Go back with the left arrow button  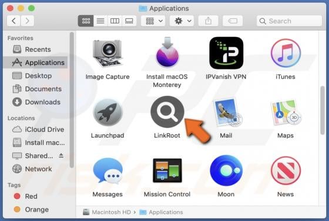(x=14, y=21)
